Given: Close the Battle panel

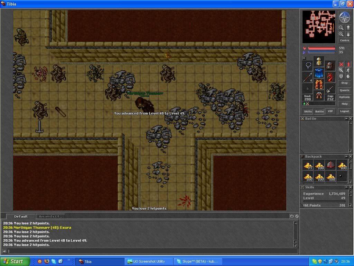Looking at the screenshot, I should click(351, 118).
